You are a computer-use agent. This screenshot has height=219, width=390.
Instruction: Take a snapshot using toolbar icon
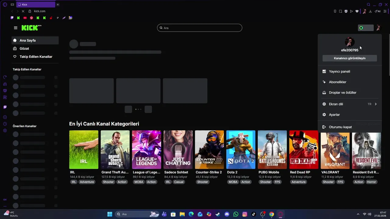pyautogui.click(x=340, y=11)
